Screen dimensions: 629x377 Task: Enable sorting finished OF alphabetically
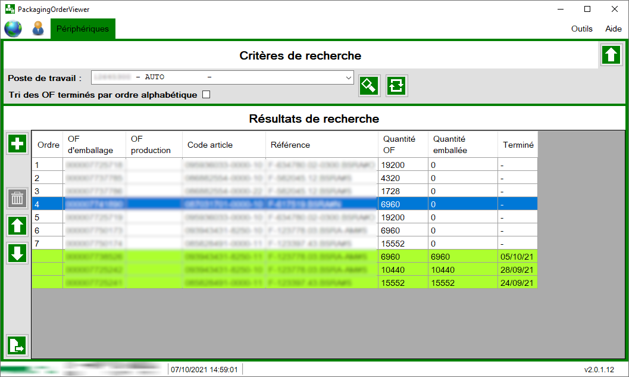tap(205, 94)
